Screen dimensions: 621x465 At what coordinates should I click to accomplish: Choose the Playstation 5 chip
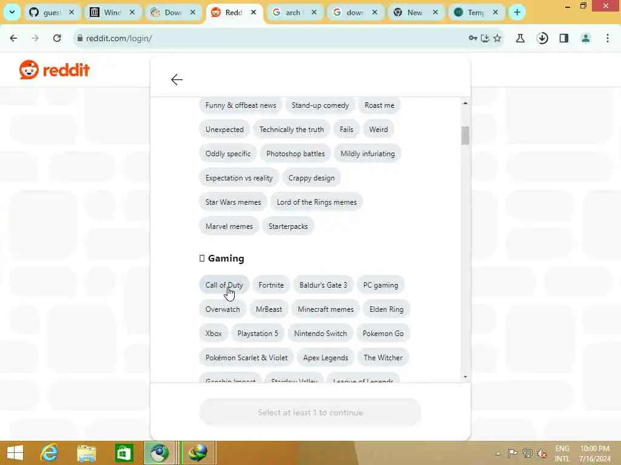[258, 334]
